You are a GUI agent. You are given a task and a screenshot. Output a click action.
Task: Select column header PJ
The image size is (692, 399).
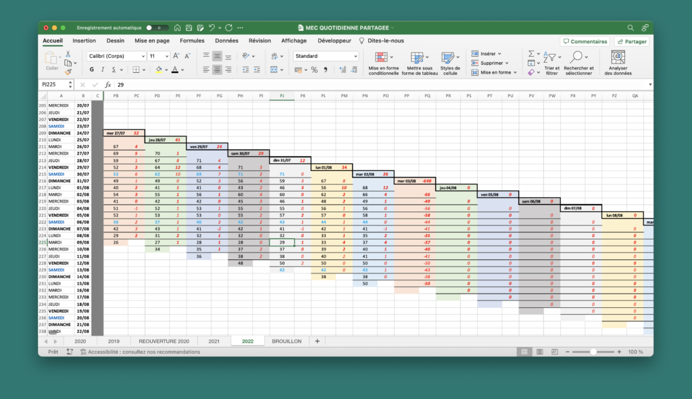coord(282,96)
